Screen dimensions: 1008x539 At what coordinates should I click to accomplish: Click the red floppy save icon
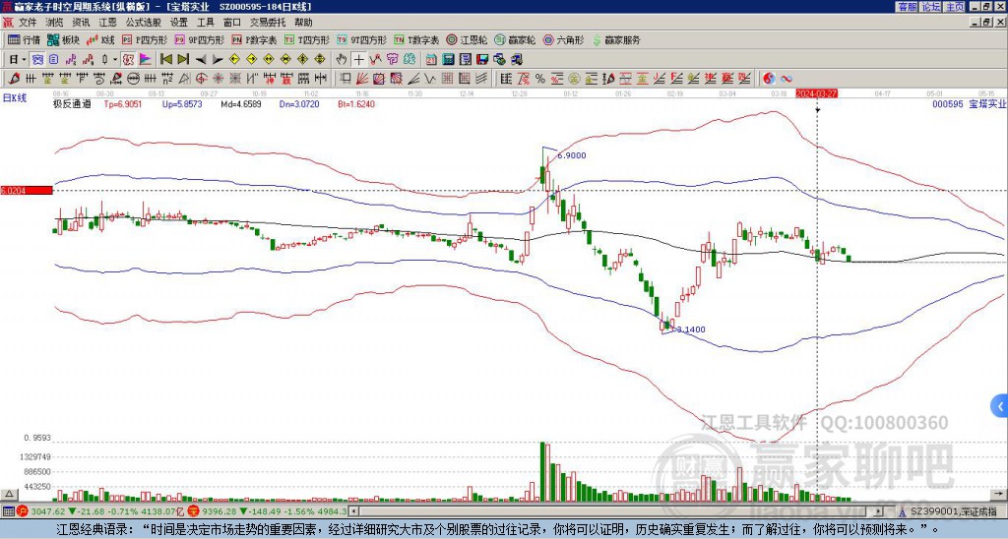click(x=482, y=59)
